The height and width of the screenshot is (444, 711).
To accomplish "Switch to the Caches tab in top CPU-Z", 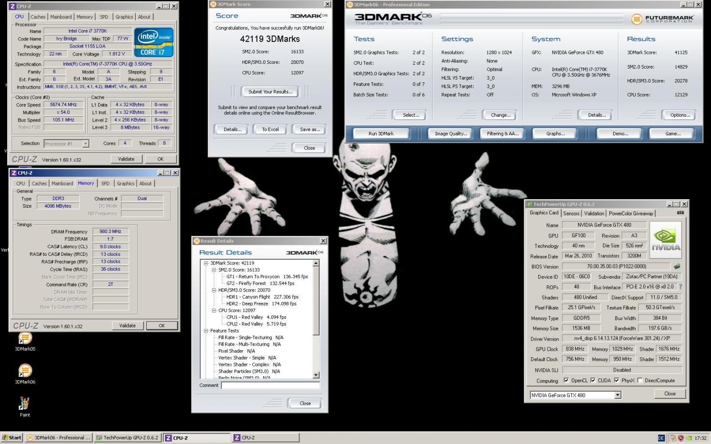I will point(38,17).
